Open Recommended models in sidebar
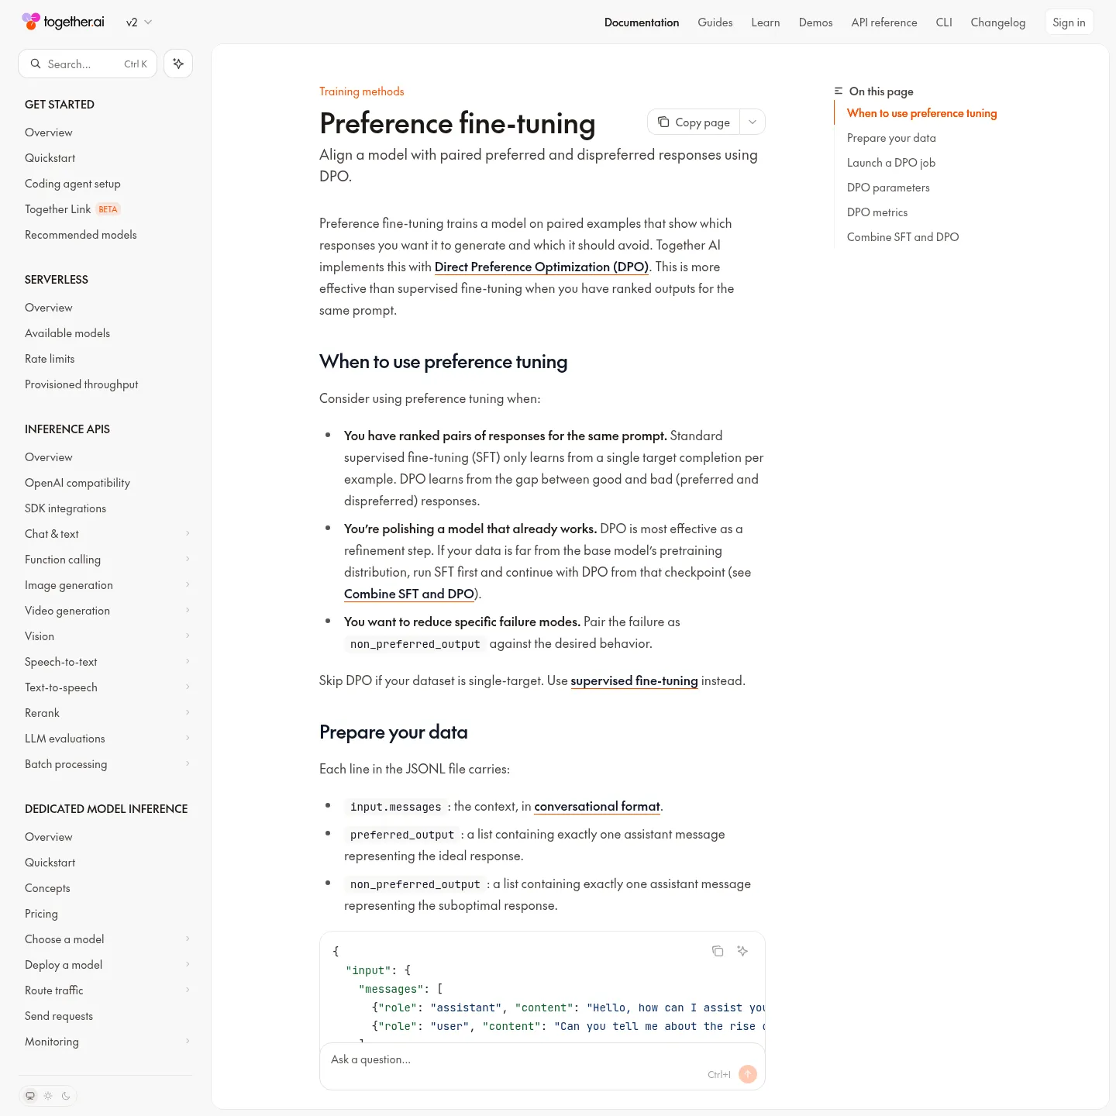The width and height of the screenshot is (1116, 1116). click(107, 235)
